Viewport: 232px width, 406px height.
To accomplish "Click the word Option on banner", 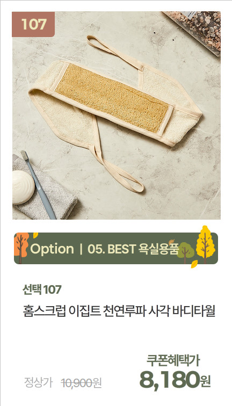I will click(52, 249).
